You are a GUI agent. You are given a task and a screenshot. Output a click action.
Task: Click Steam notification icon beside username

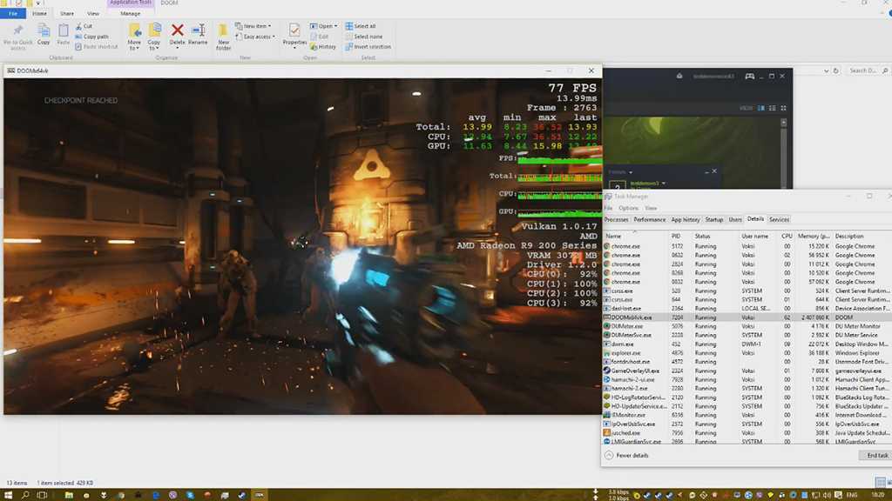click(679, 76)
